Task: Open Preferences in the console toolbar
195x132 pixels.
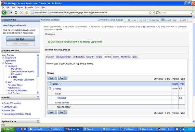Action: pyautogui.click(x=154, y=20)
